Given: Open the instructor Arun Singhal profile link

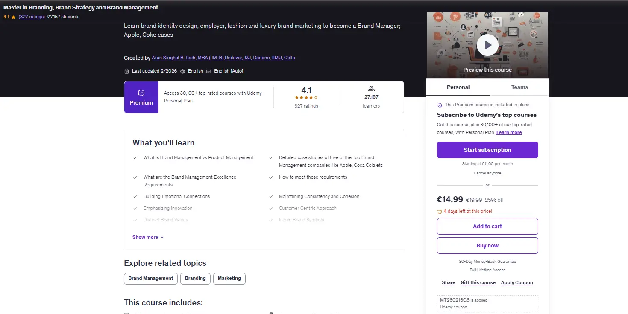Looking at the screenshot, I should tap(223, 58).
